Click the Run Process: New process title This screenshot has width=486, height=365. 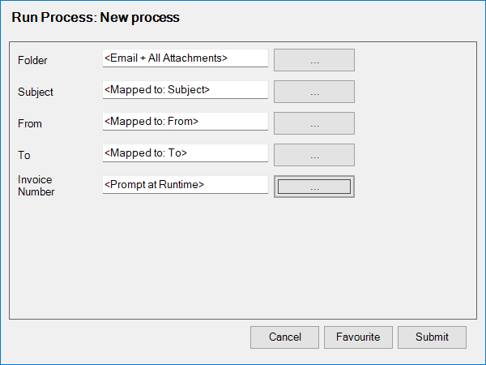[96, 16]
